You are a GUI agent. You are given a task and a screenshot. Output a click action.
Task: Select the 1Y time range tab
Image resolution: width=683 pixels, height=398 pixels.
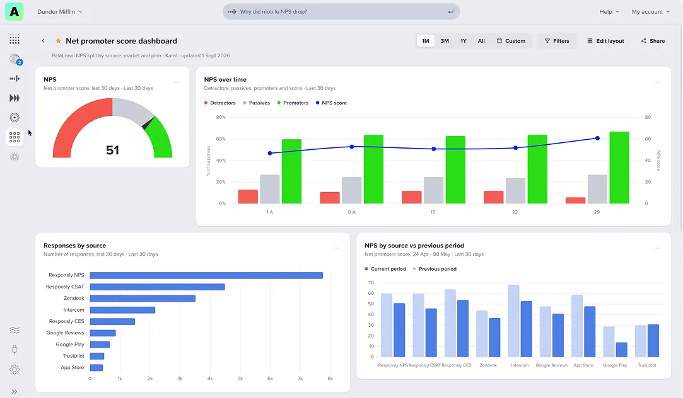[464, 41]
